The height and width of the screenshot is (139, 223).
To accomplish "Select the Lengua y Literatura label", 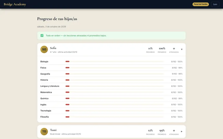I will coord(50,86).
